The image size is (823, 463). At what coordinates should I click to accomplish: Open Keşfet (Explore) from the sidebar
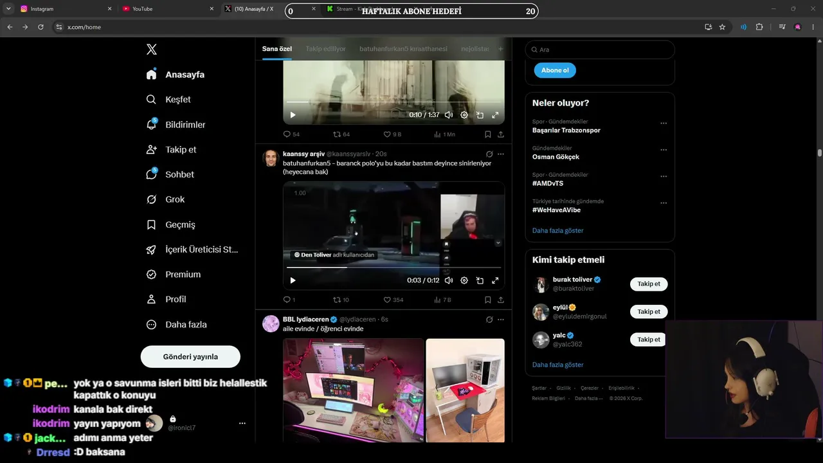pyautogui.click(x=169, y=100)
